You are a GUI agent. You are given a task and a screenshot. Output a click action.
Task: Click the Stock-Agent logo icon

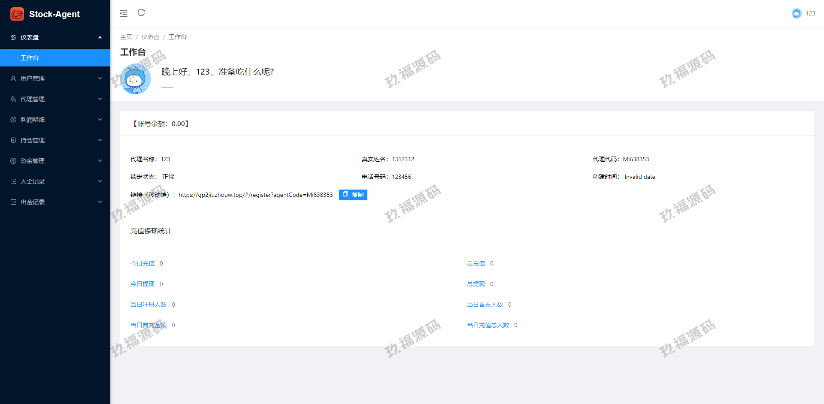click(x=17, y=14)
